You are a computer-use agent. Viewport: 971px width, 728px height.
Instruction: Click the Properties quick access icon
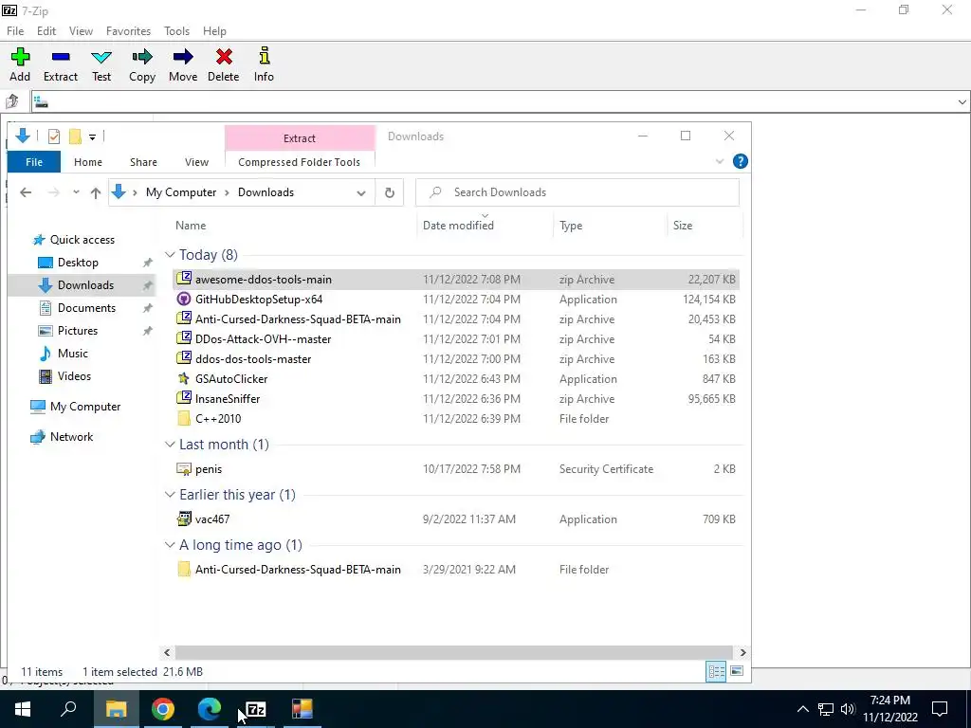54,136
